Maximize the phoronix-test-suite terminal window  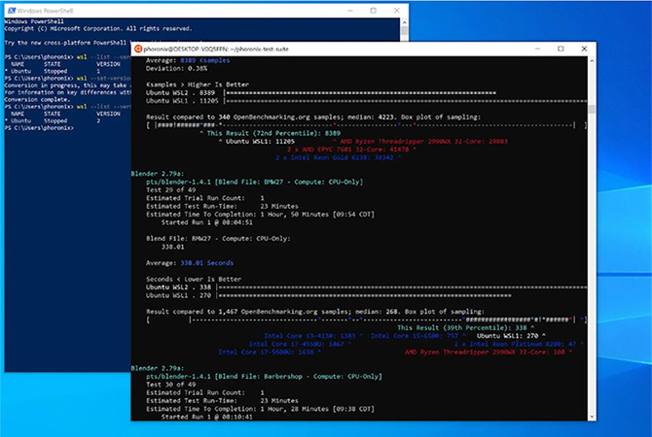pos(561,49)
